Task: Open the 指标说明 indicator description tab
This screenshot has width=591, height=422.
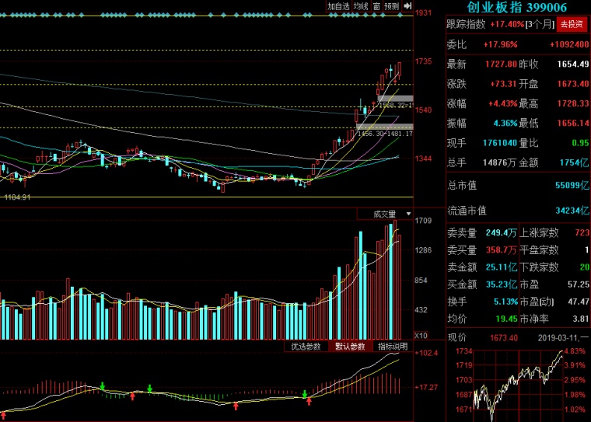Action: click(393, 346)
